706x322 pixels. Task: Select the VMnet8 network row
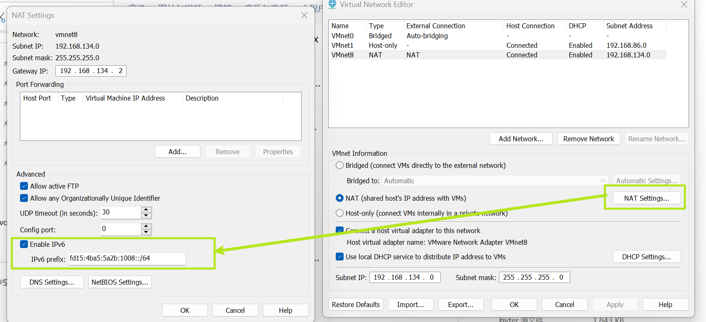pyautogui.click(x=498, y=55)
